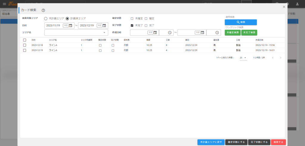The image size is (305, 146).
Task: Click the green 未確定検索 button
Action: pyautogui.click(x=232, y=32)
